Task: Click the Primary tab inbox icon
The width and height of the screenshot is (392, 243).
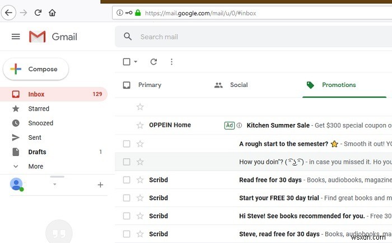Action: click(127, 85)
